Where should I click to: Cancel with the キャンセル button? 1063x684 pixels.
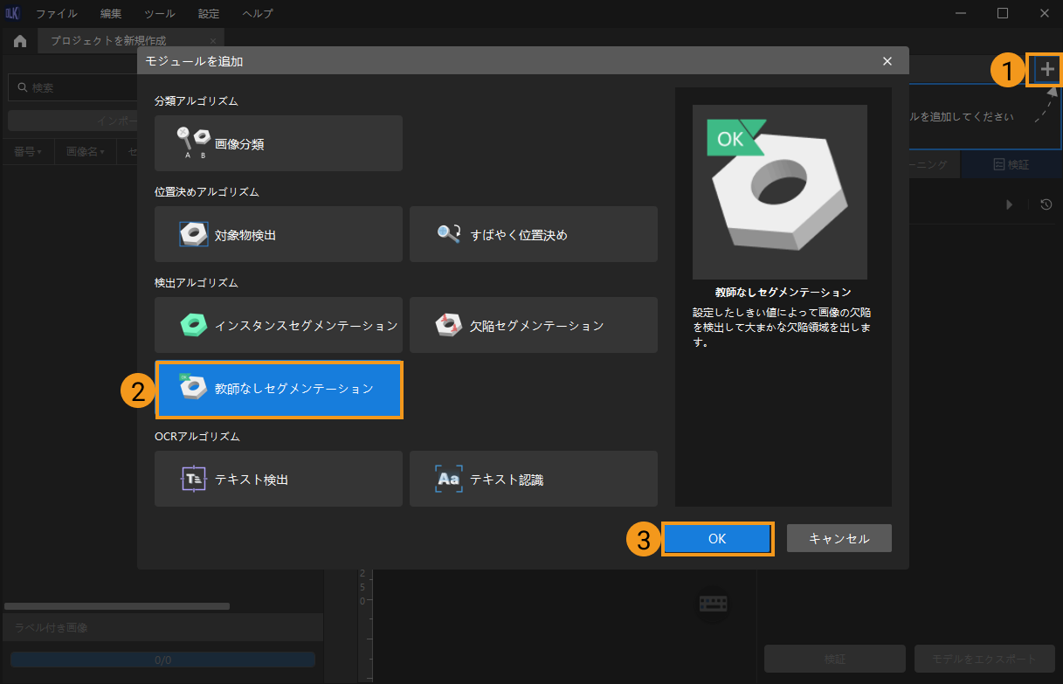click(839, 538)
